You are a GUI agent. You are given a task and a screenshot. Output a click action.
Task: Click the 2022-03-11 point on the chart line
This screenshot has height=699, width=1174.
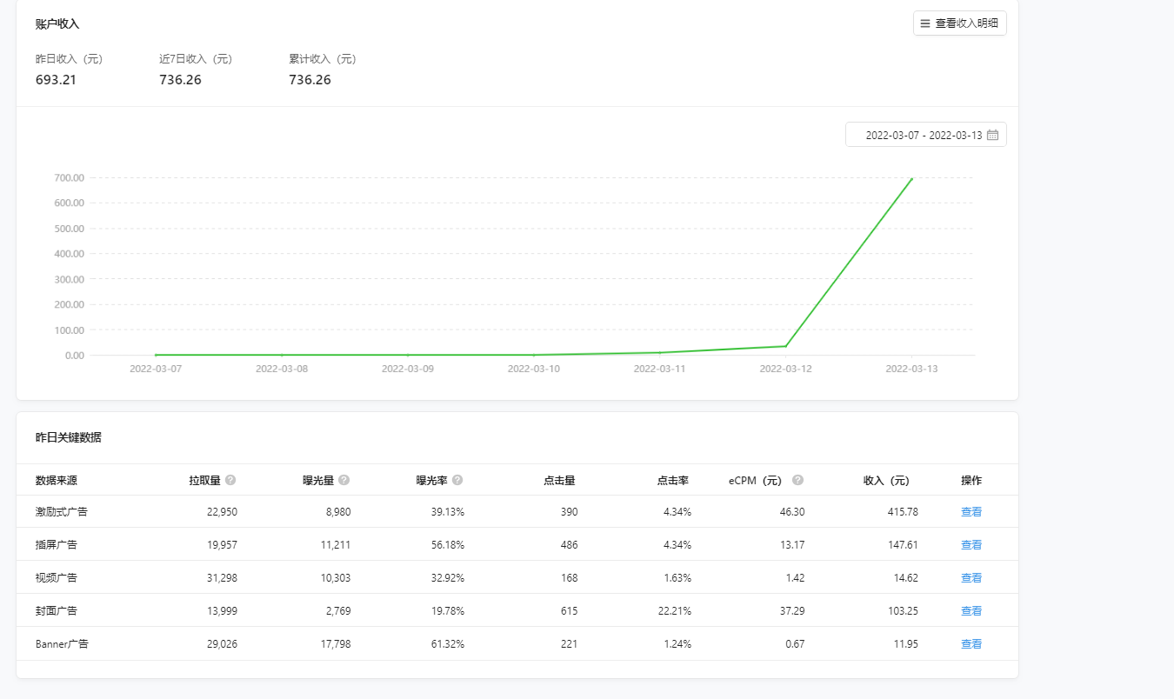pyautogui.click(x=660, y=352)
